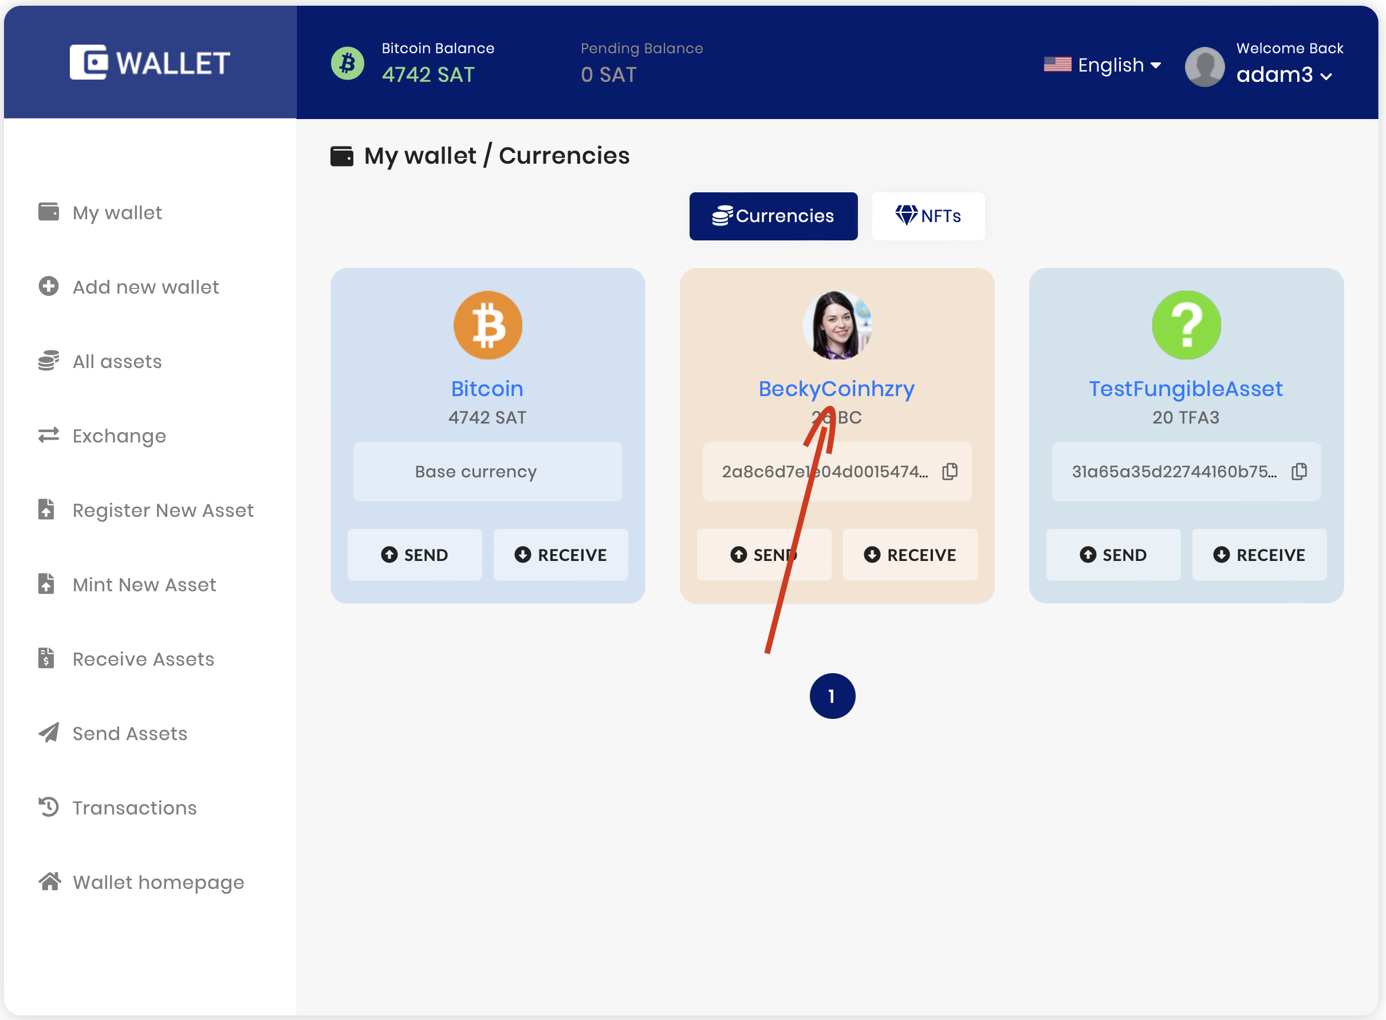This screenshot has width=1386, height=1020.
Task: Click BeckyCoinhzry profile picture thumbnail
Action: (836, 325)
